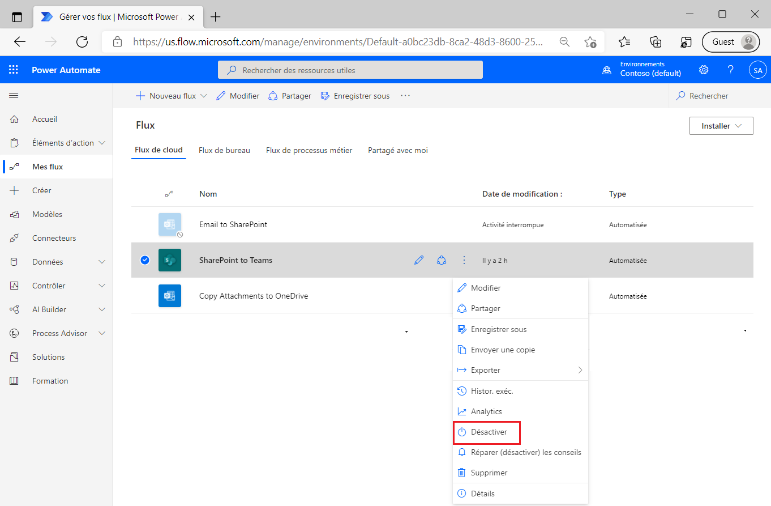
Task: Click Copy Attachments to OneDrive flow name
Action: click(x=254, y=296)
